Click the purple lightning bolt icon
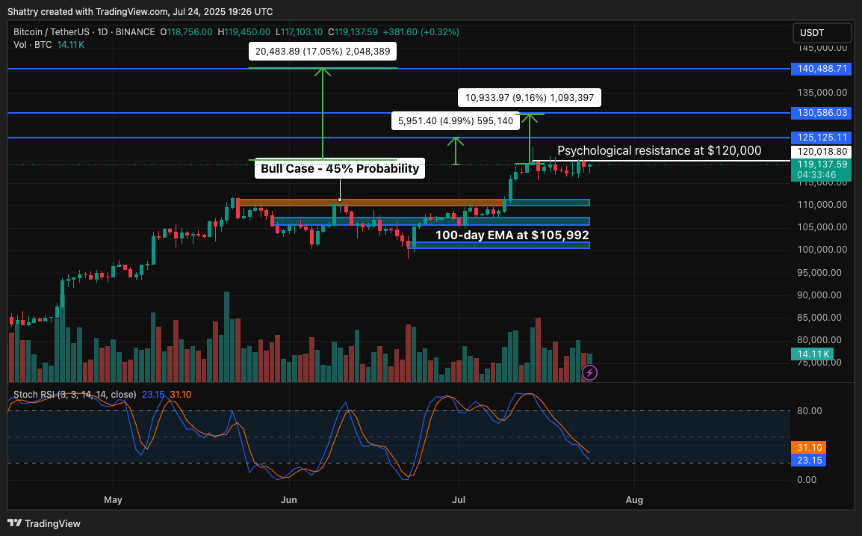Viewport: 862px width, 536px height. coord(589,372)
